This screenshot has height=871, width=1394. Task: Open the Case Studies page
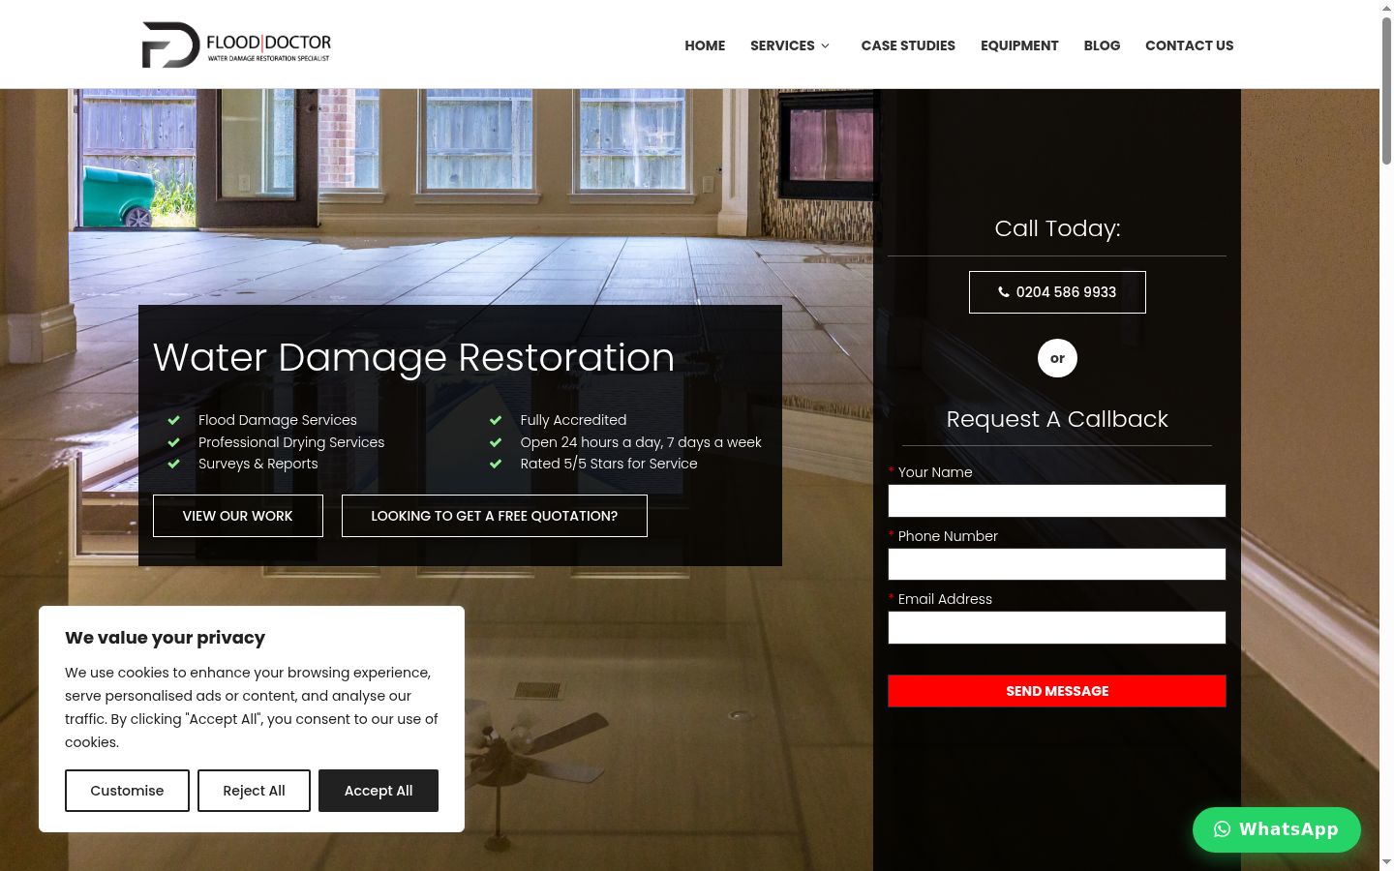pos(908,45)
